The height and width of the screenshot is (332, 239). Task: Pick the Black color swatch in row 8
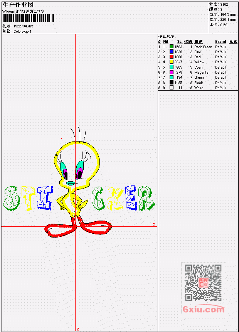pos(172,83)
